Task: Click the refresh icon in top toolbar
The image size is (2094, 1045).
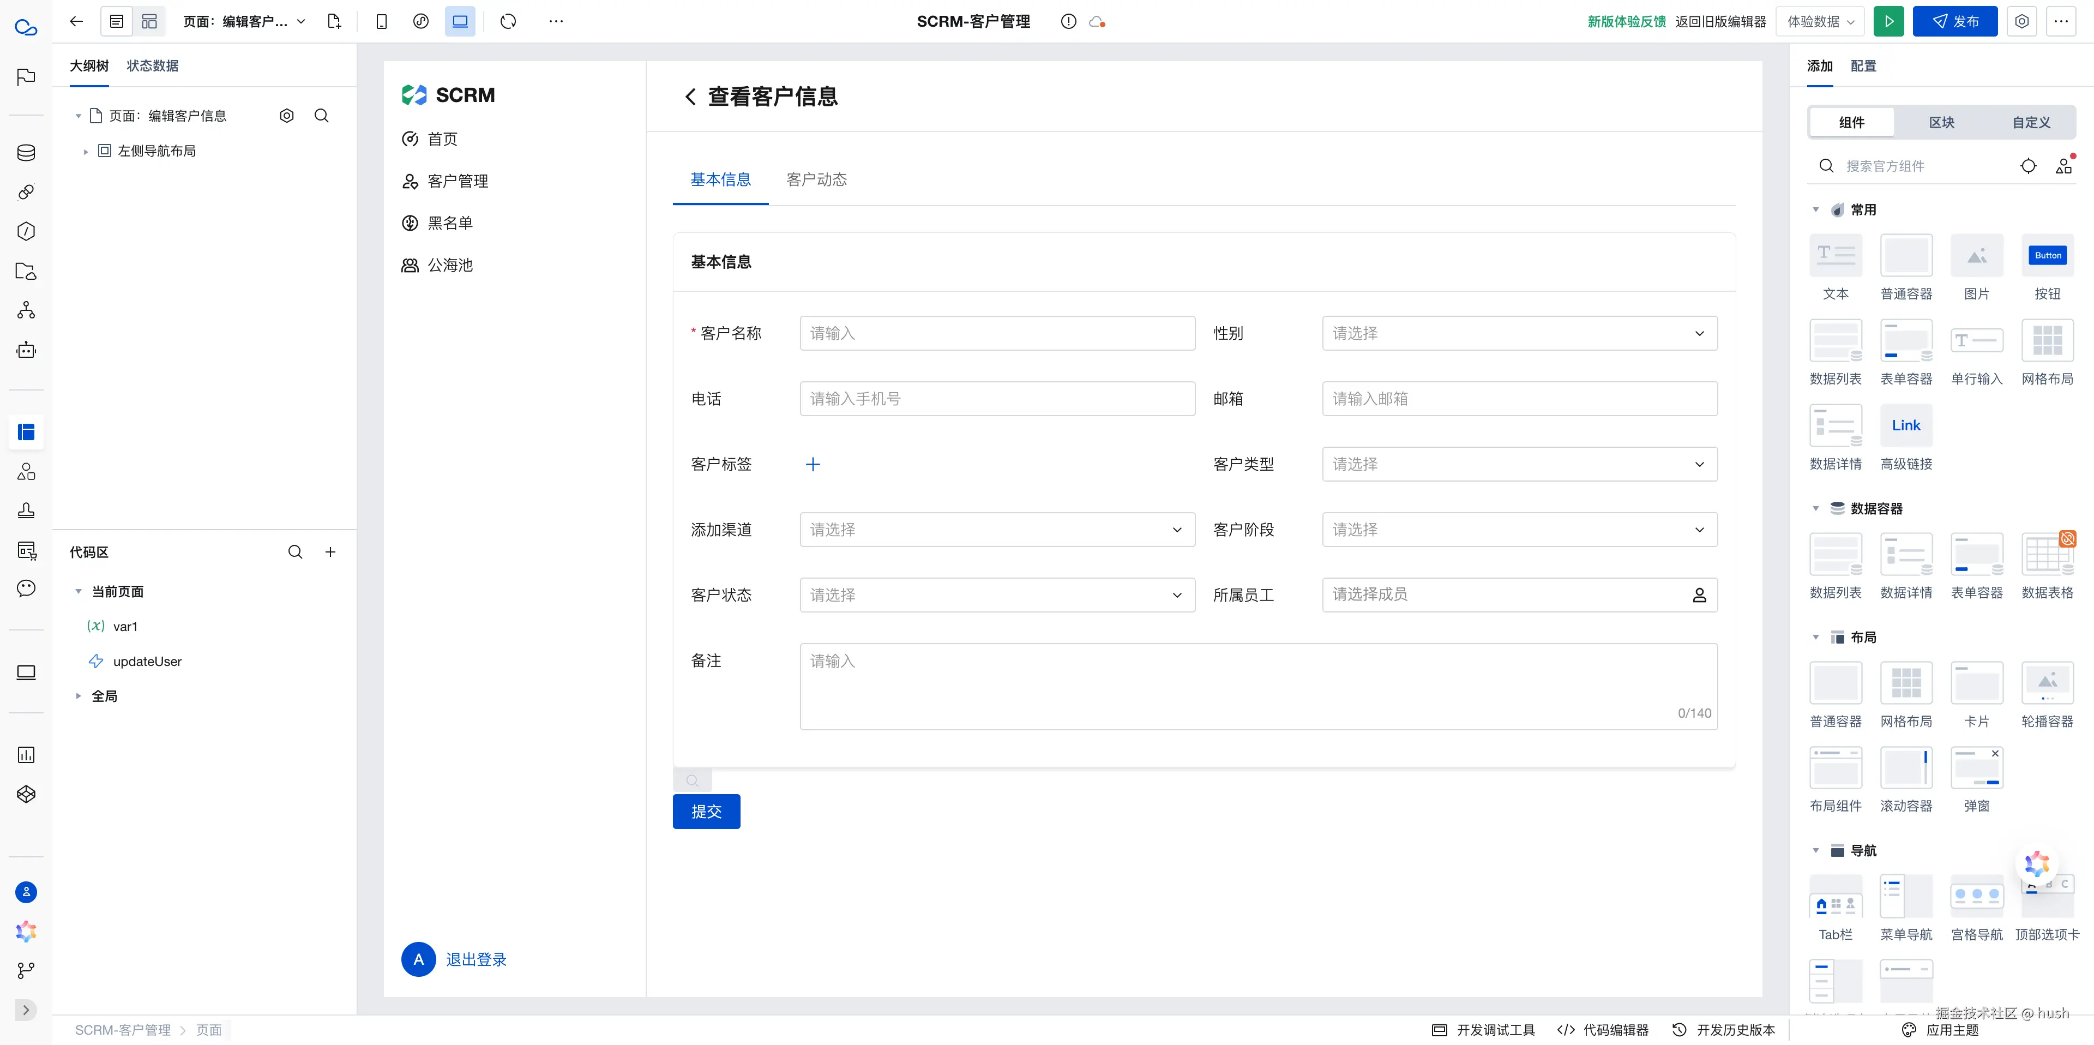Action: (508, 21)
